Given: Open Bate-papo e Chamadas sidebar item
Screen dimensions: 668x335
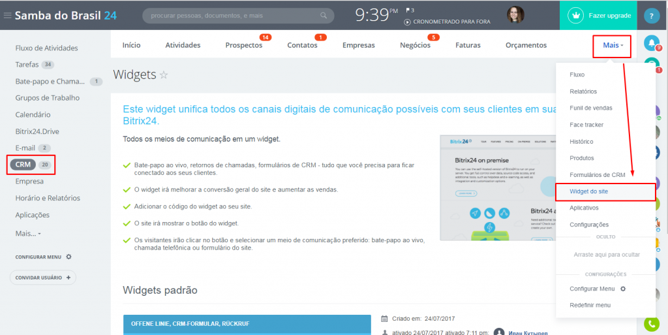Looking at the screenshot, I should coord(50,82).
